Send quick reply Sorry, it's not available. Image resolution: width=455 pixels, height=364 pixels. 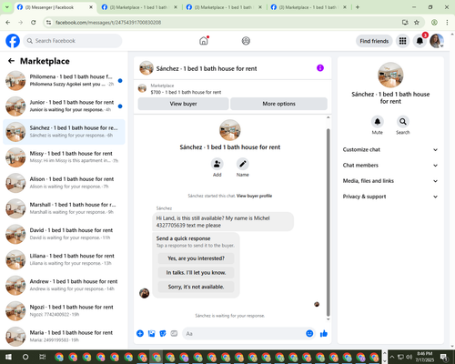click(196, 287)
